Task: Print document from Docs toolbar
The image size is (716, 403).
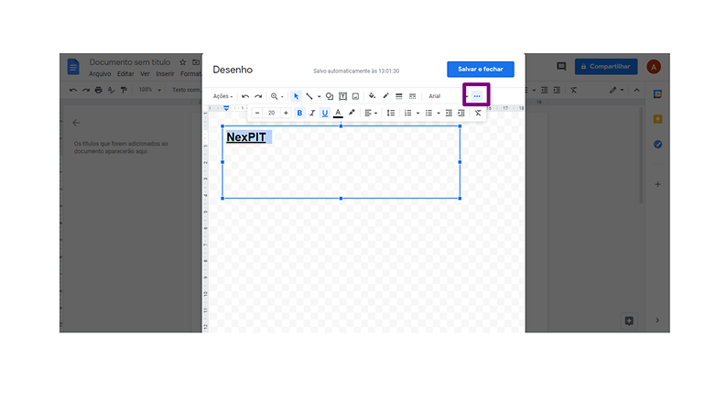Action: [98, 90]
